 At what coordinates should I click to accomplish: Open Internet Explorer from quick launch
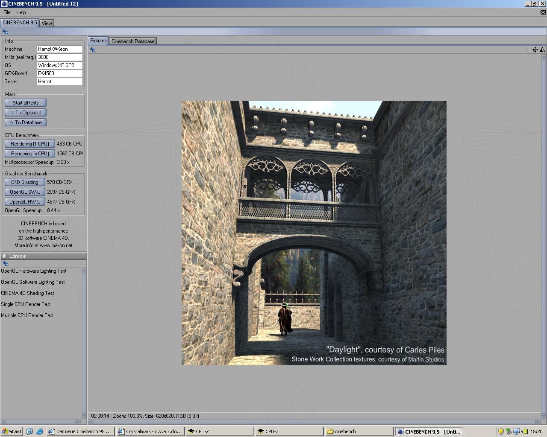pos(39,431)
